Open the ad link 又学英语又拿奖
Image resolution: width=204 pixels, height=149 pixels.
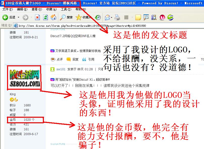point(78,51)
